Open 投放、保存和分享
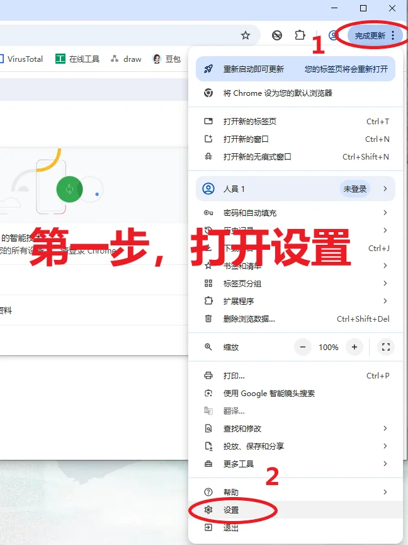This screenshot has height=545, width=408. [295, 447]
